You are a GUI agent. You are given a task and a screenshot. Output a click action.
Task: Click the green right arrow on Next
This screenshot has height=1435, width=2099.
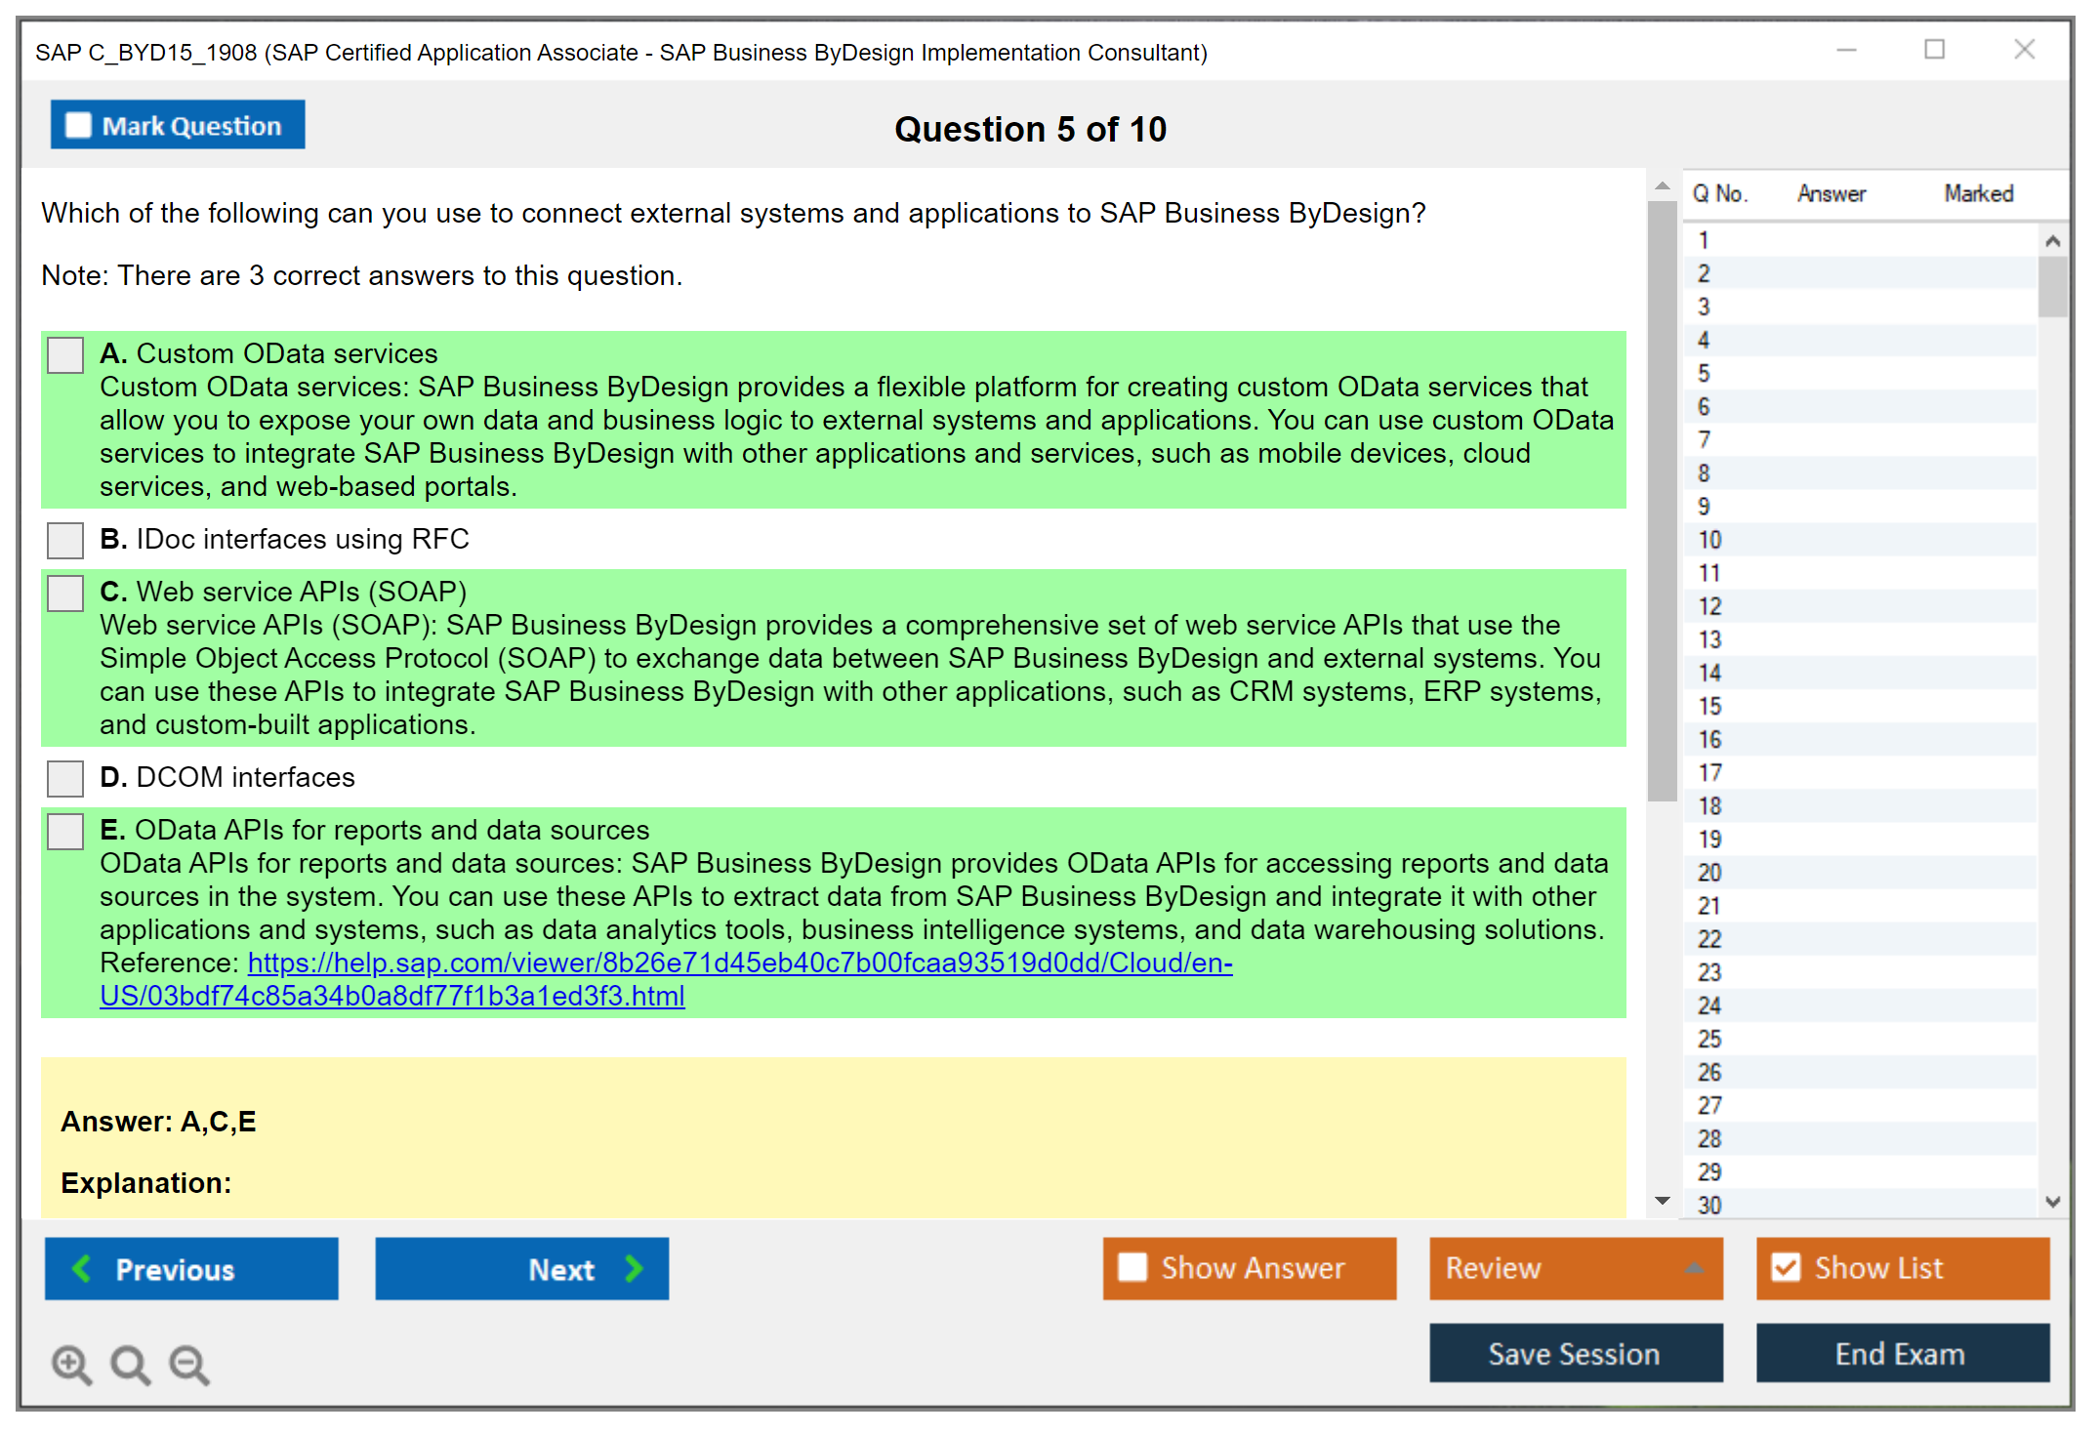click(634, 1268)
